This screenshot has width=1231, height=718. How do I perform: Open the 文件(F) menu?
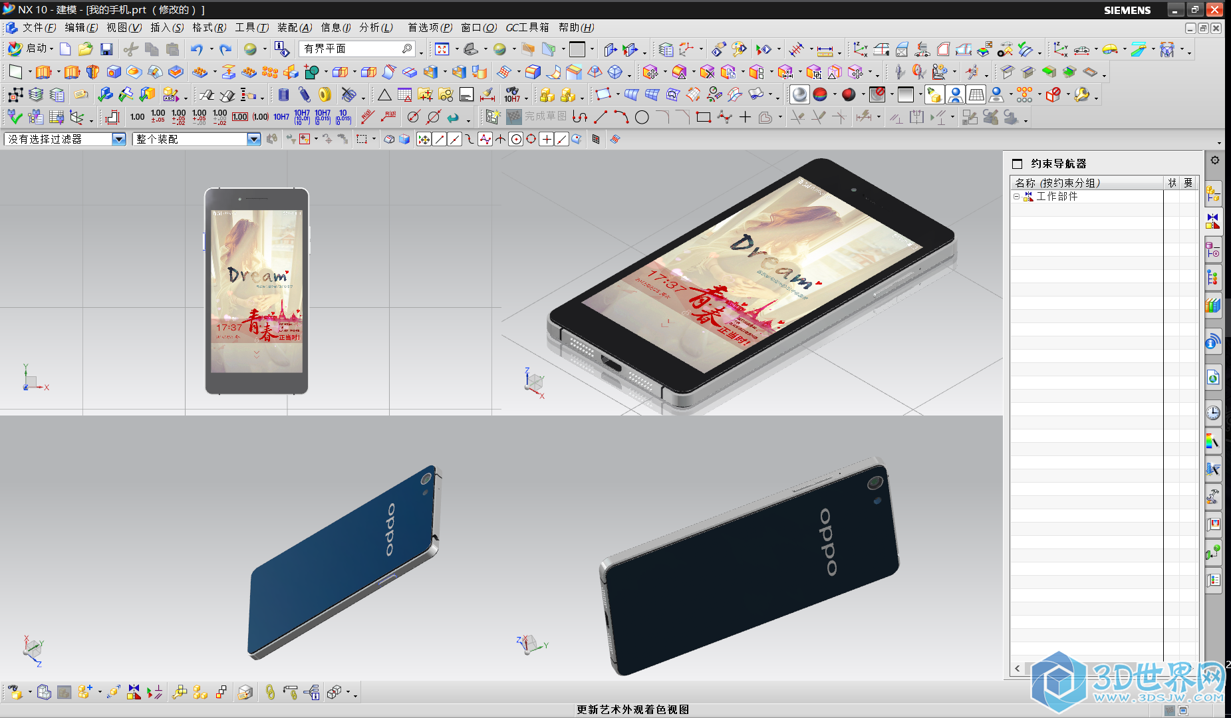pyautogui.click(x=39, y=27)
